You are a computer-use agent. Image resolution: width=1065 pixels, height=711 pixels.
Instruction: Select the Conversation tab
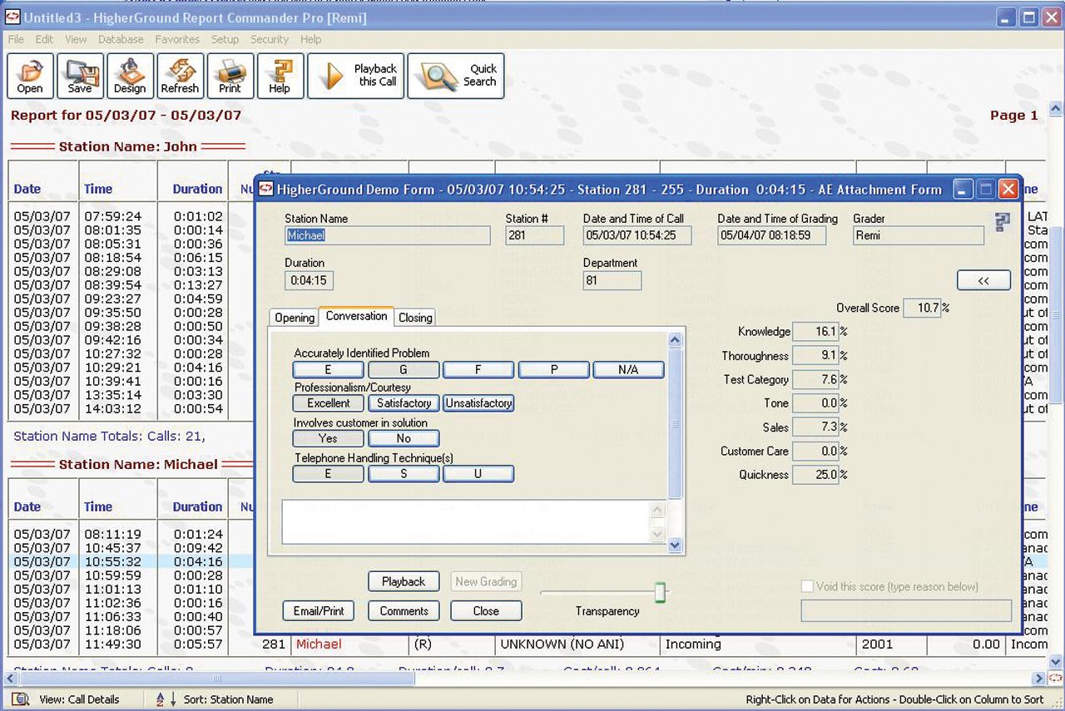[356, 316]
